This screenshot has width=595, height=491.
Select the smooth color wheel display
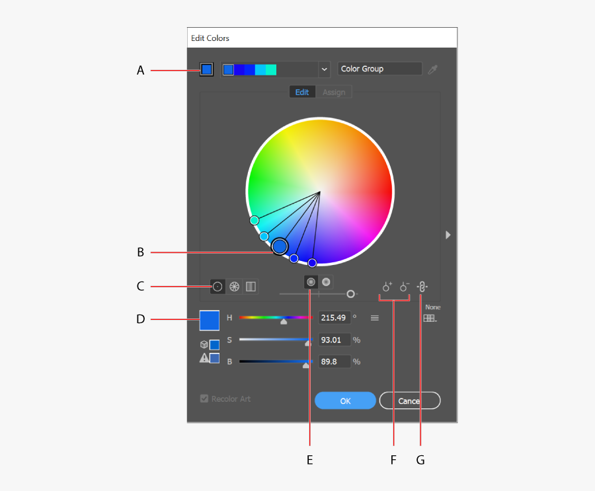click(217, 286)
